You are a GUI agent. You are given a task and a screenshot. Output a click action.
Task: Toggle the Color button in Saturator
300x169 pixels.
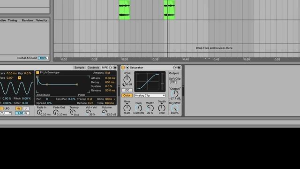coord(127,95)
